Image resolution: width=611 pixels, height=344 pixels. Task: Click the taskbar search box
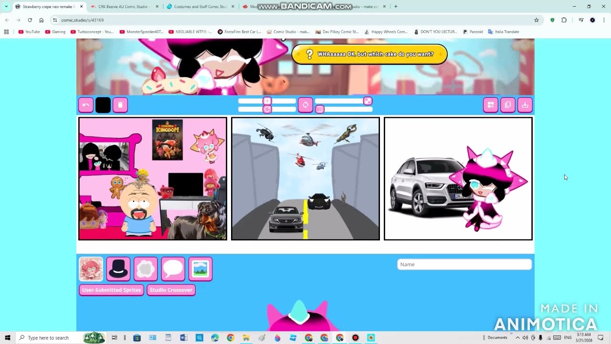click(61, 338)
